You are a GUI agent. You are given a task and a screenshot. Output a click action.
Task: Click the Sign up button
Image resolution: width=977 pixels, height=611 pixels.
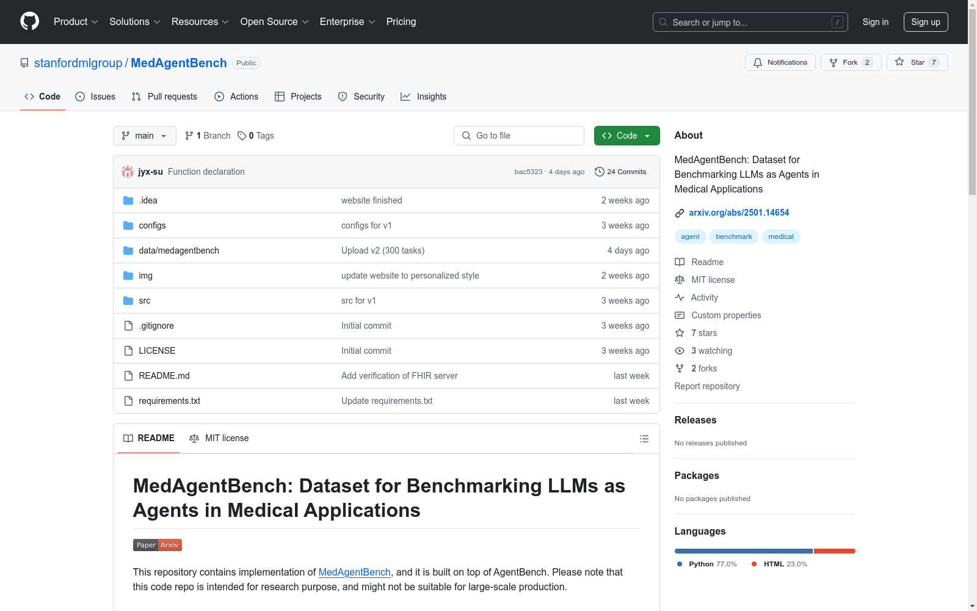point(926,22)
